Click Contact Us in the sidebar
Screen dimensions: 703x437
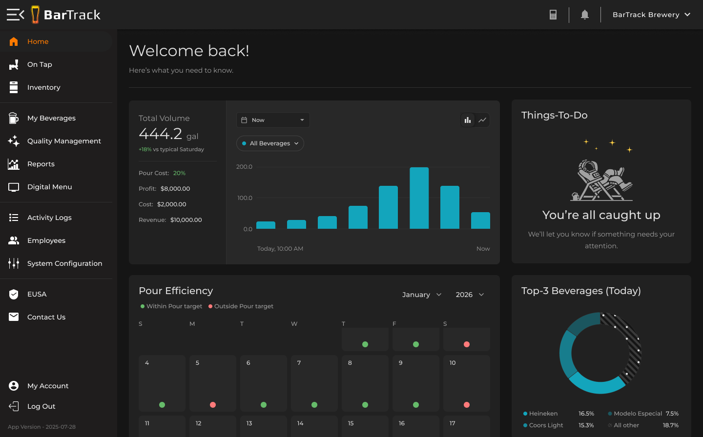[x=46, y=317]
